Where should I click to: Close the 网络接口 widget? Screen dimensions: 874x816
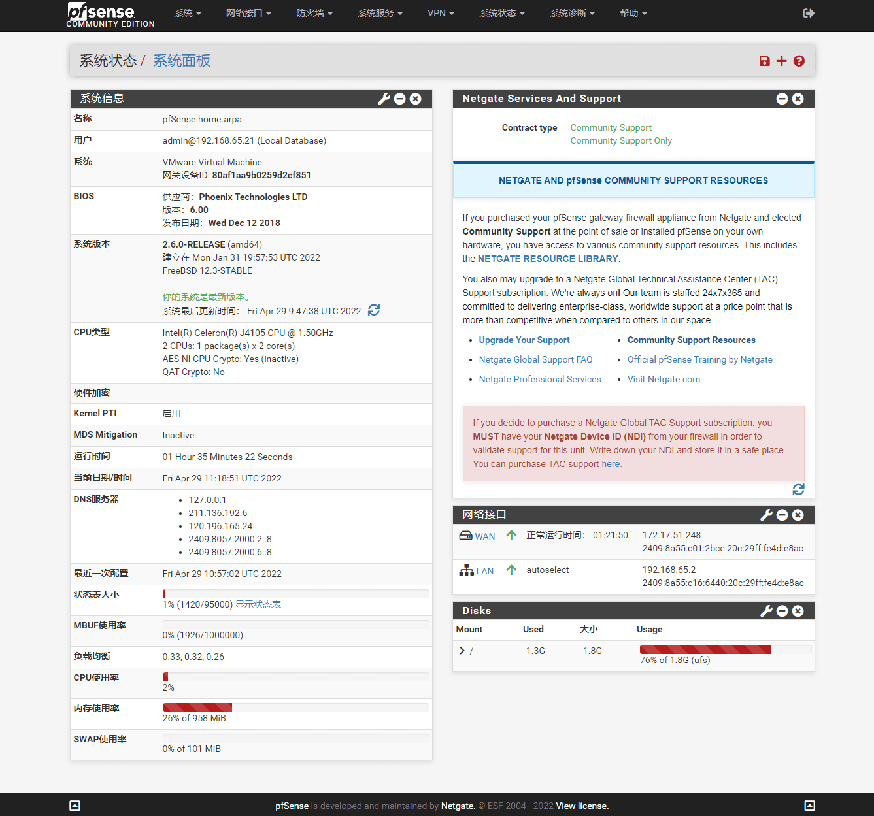pos(798,515)
